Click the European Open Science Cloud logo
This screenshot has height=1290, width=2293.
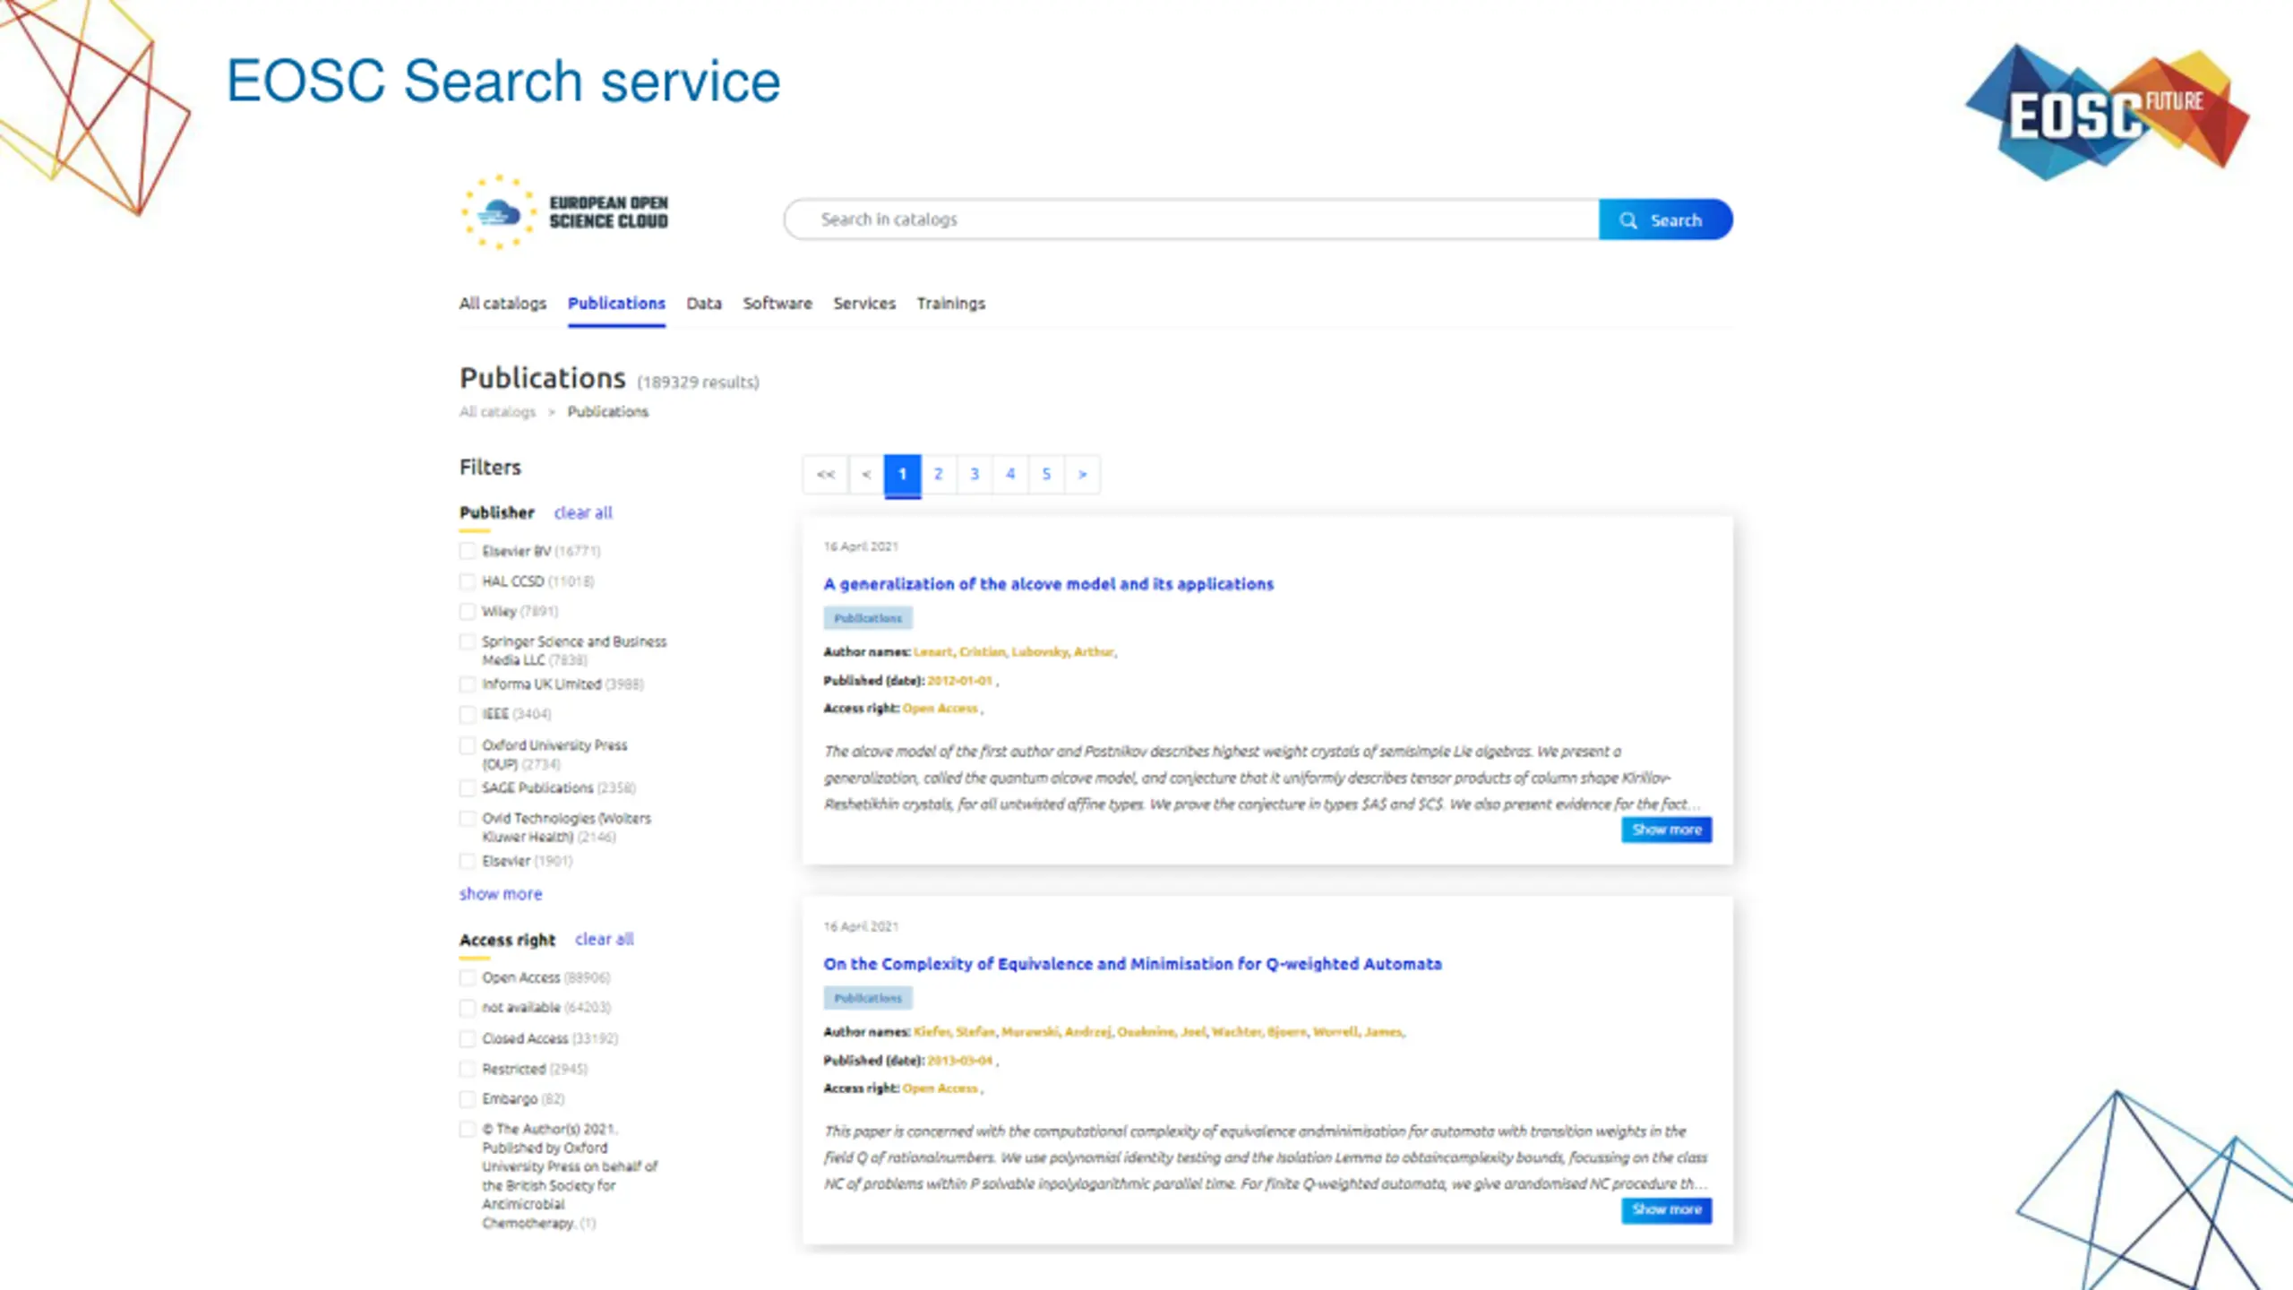coord(564,213)
